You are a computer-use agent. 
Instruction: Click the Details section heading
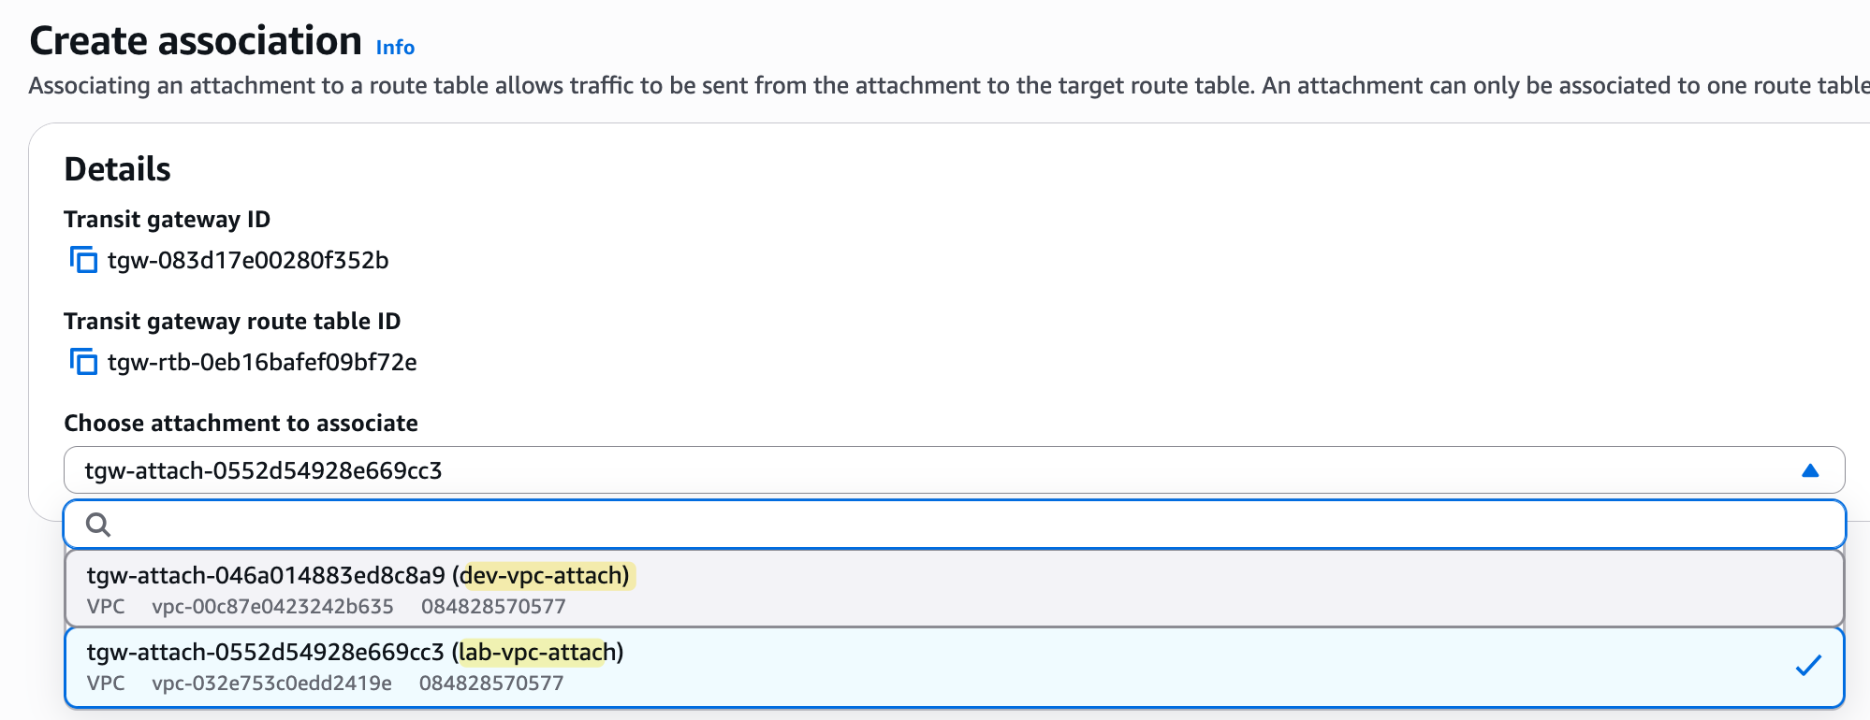click(x=118, y=169)
